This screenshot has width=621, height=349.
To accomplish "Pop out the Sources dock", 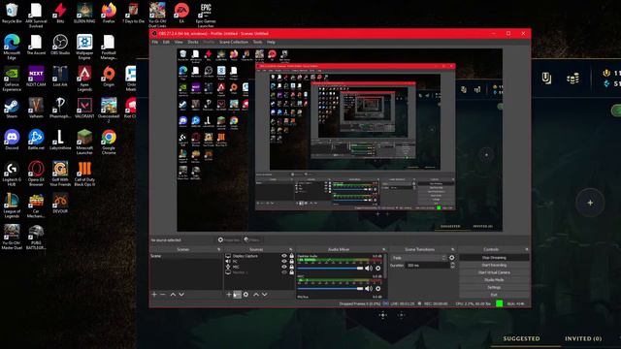I will [x=291, y=250].
